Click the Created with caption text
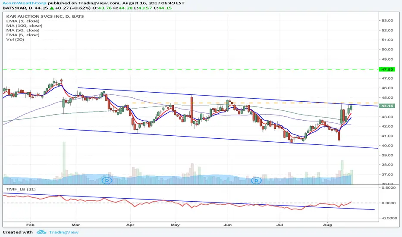Viewport: 402px width, 237px height. (x=18, y=232)
